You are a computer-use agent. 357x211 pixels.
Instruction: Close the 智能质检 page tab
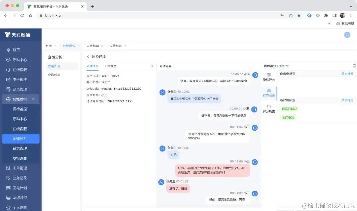click(x=79, y=46)
